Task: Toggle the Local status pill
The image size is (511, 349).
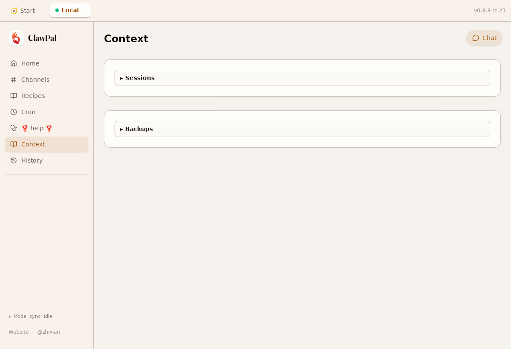Action: 70,10
